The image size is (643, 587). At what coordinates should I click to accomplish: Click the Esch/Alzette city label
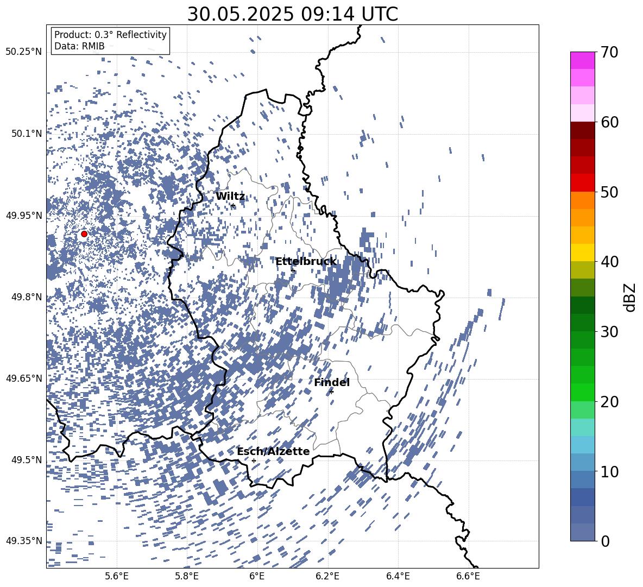point(273,451)
